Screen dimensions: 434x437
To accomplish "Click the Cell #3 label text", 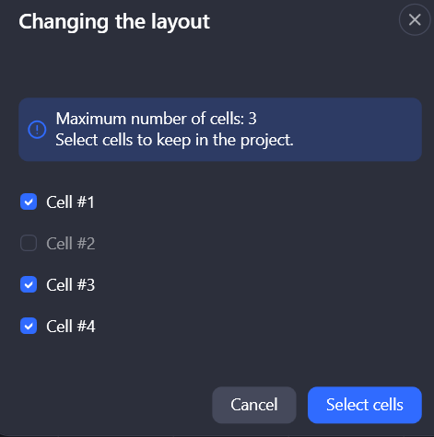I will tap(71, 285).
